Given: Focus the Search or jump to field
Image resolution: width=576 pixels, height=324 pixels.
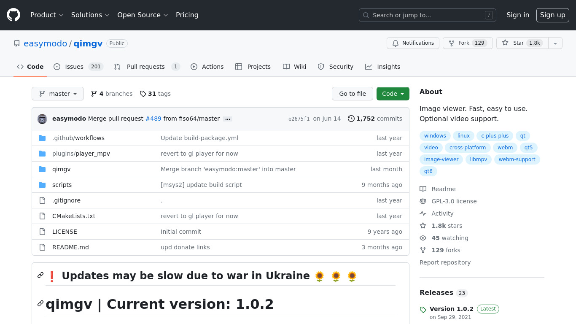Looking at the screenshot, I should point(428,15).
